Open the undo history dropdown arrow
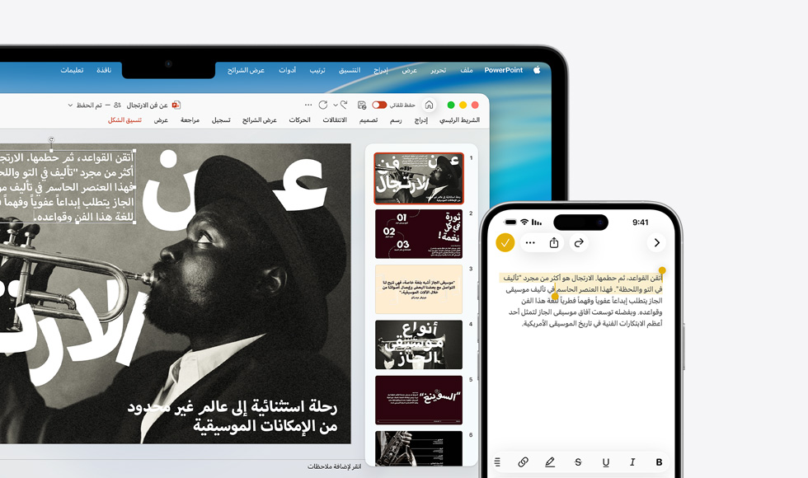Image resolution: width=808 pixels, height=478 pixels. click(x=335, y=104)
